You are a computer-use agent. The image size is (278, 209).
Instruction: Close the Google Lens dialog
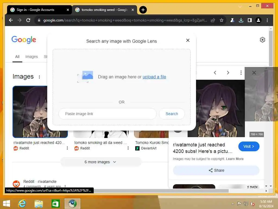click(188, 40)
